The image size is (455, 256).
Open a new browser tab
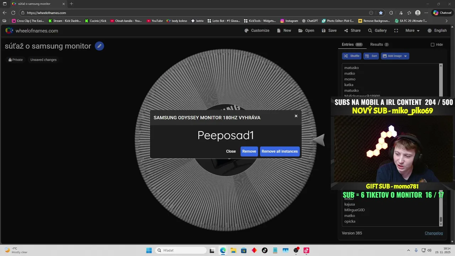click(x=71, y=4)
